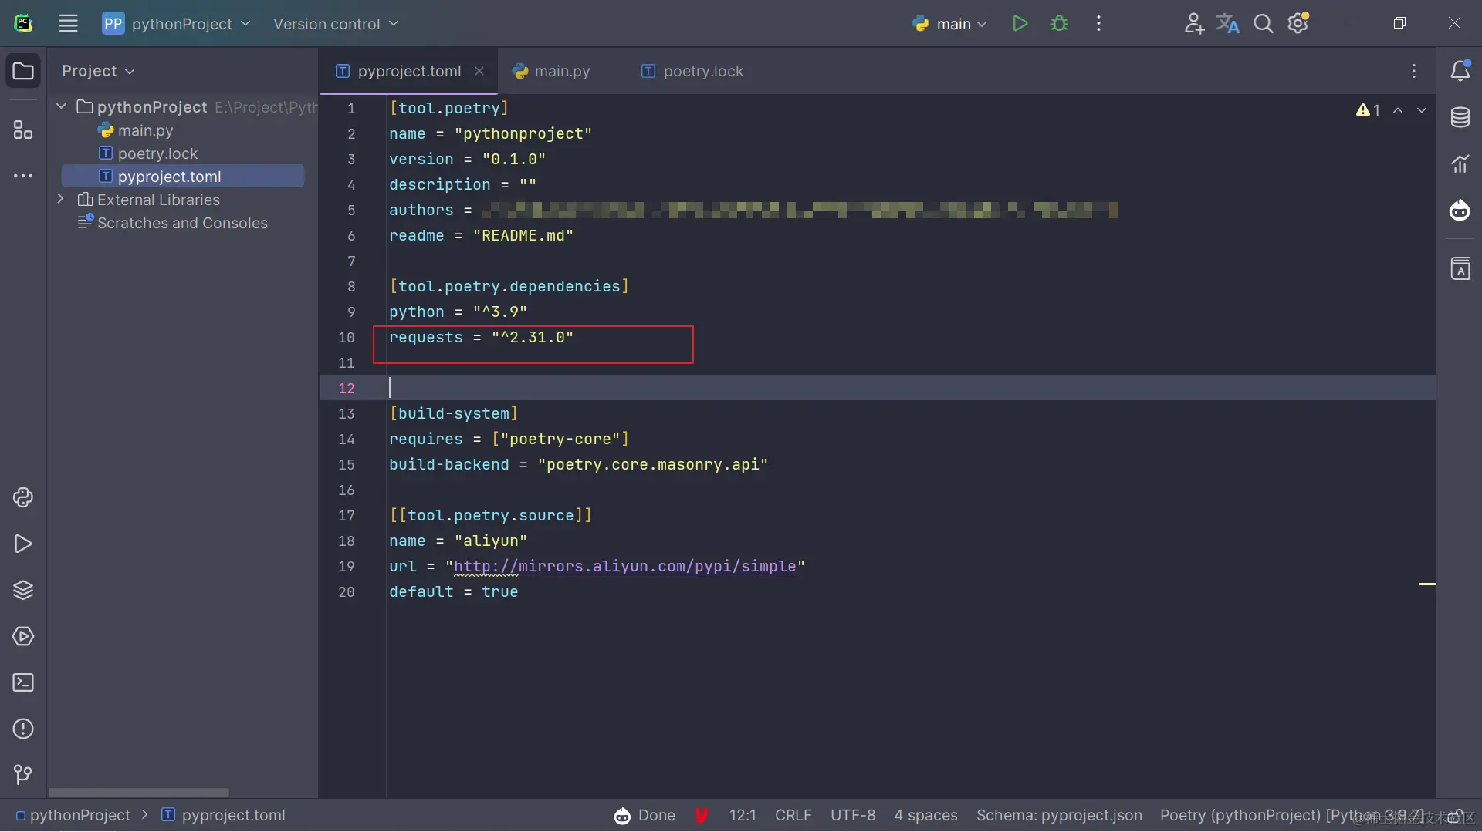Open the Notifications bell
1482x832 pixels.
coord(1460,71)
